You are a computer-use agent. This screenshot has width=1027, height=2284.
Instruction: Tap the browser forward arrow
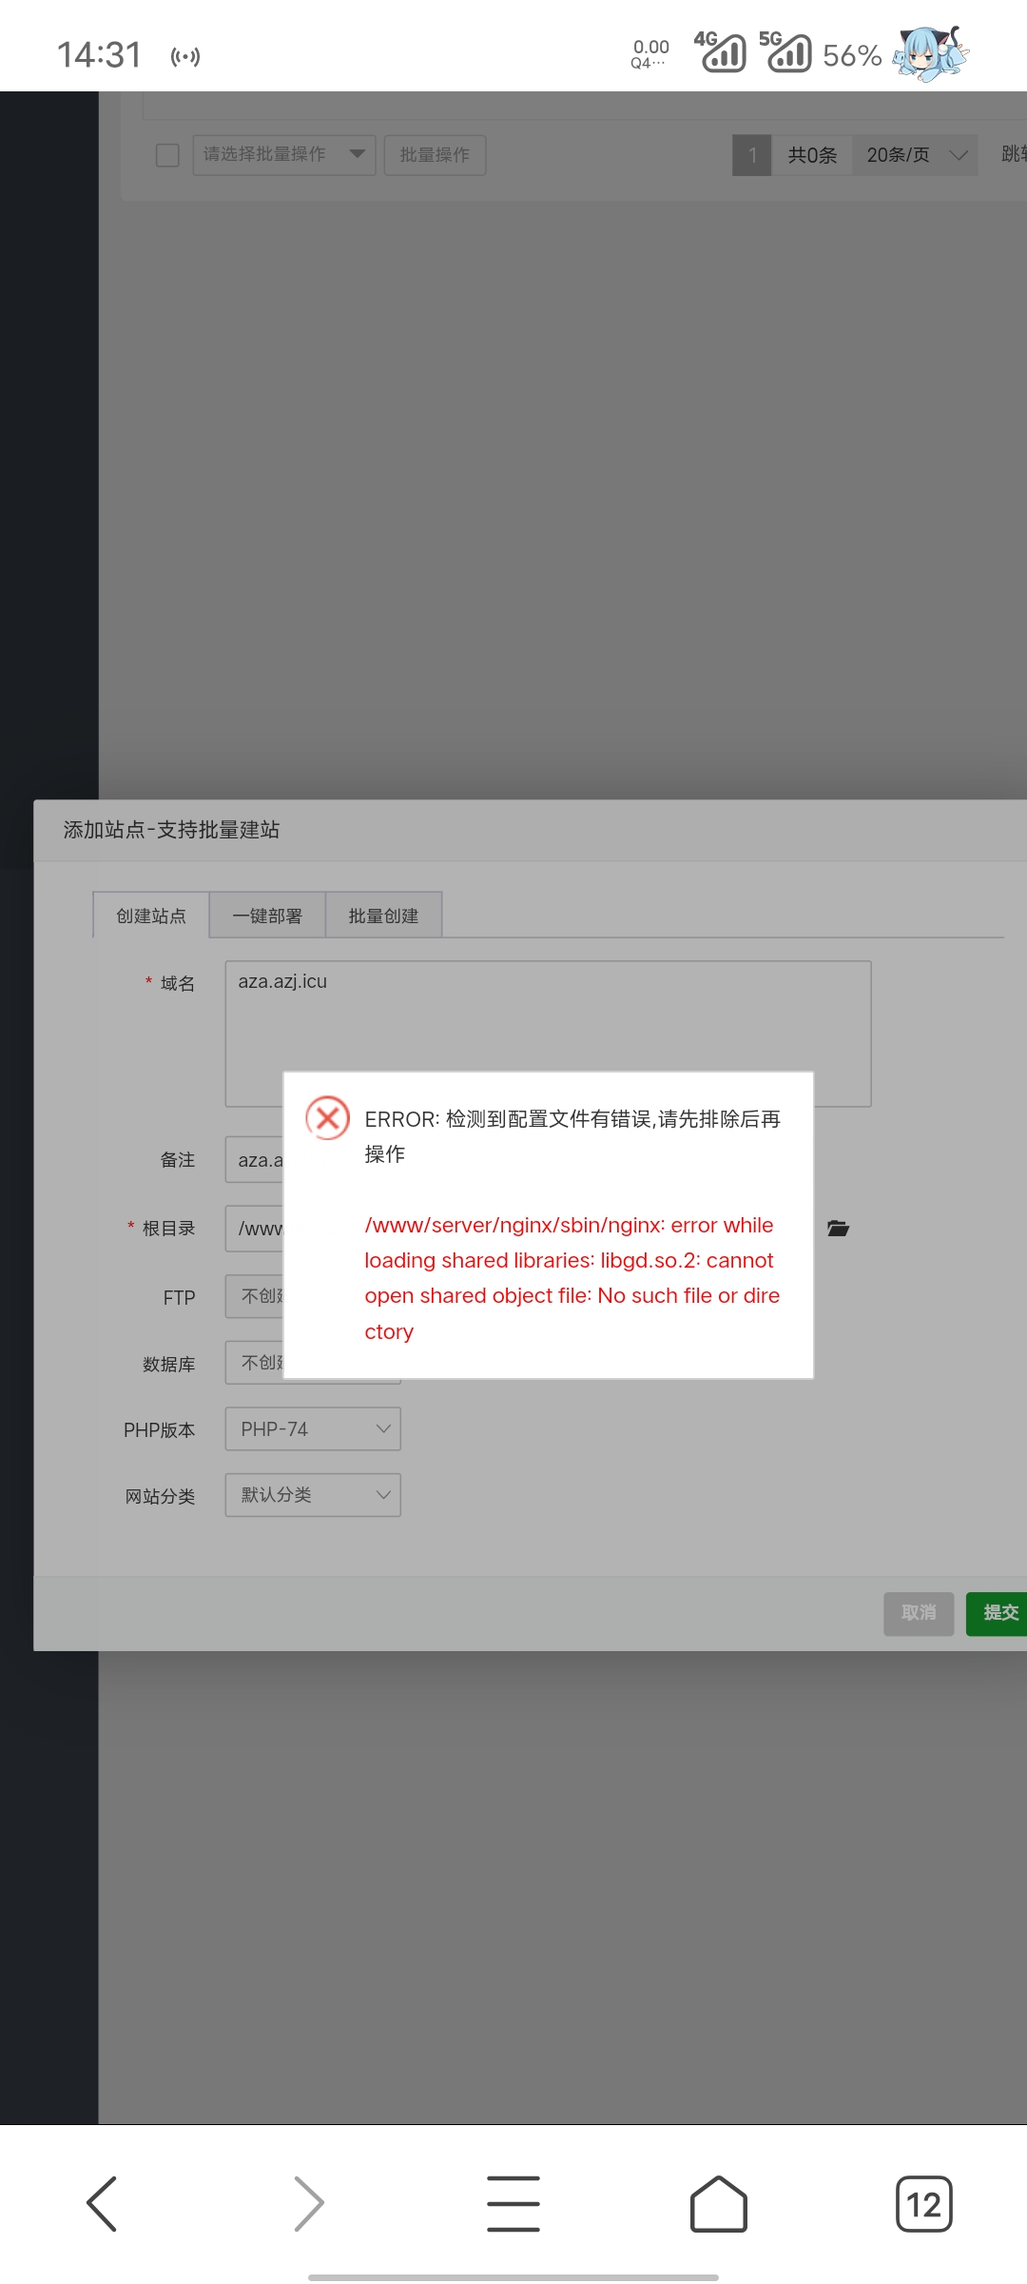point(309,2203)
